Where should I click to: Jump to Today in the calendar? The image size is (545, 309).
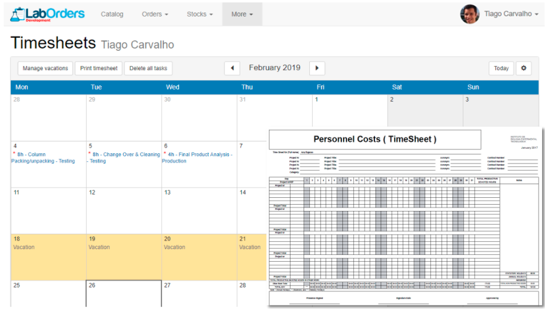tap(501, 68)
